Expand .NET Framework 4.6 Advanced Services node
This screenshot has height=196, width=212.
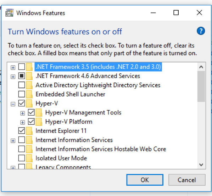[x=13, y=77]
